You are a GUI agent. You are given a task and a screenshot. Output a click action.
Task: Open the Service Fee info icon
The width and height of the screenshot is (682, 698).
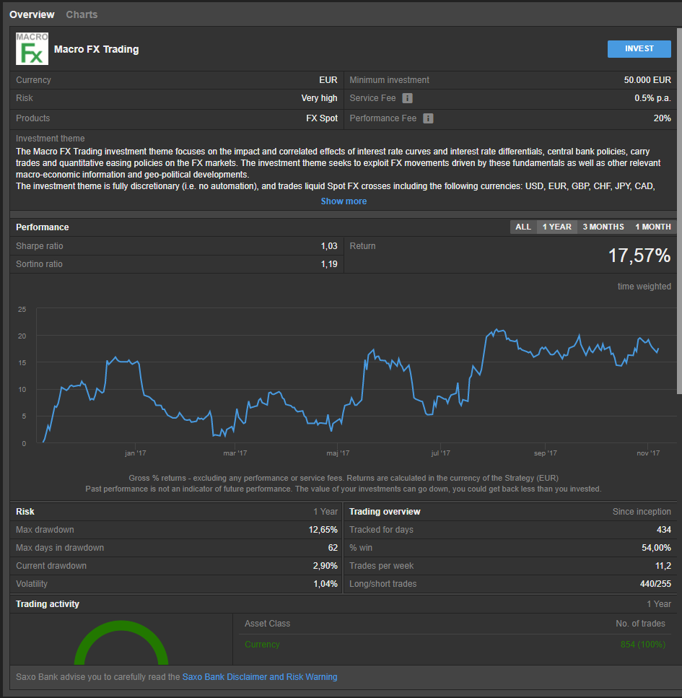[407, 98]
